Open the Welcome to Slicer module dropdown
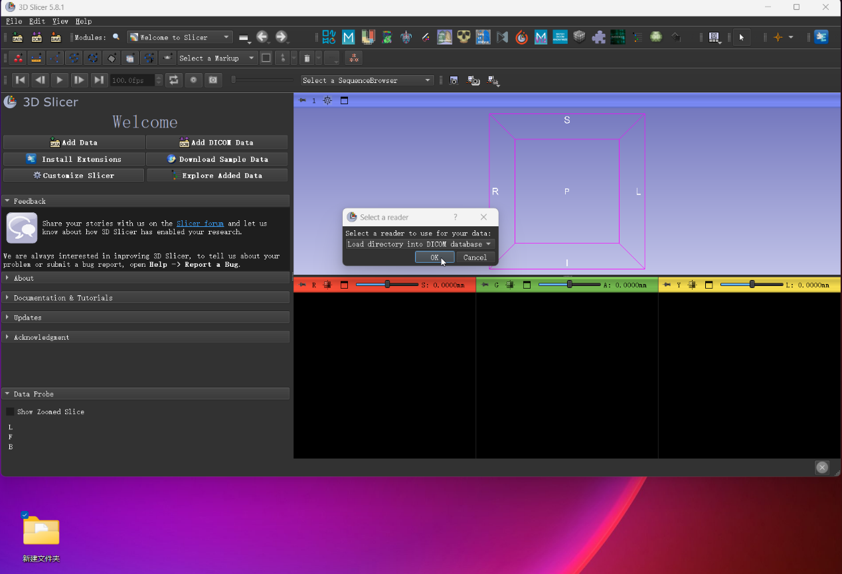The width and height of the screenshot is (842, 574). coord(179,37)
